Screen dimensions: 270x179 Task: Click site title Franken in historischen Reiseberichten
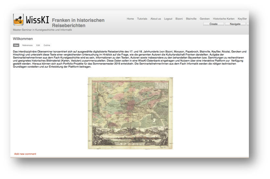[x=78, y=23]
